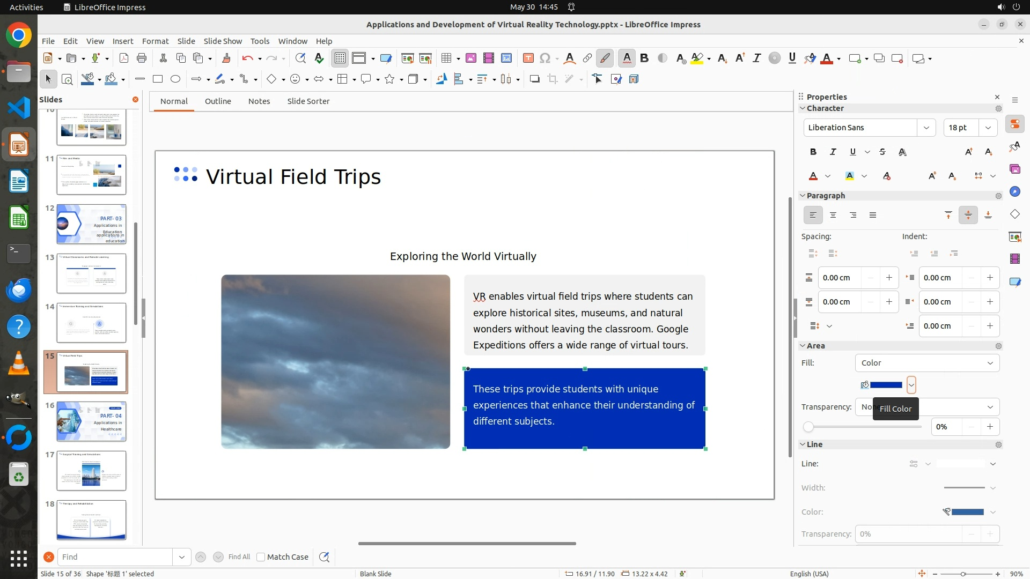Screen dimensions: 1030x579
Task: Select the Rectangle drawing tool
Action: pos(158,79)
